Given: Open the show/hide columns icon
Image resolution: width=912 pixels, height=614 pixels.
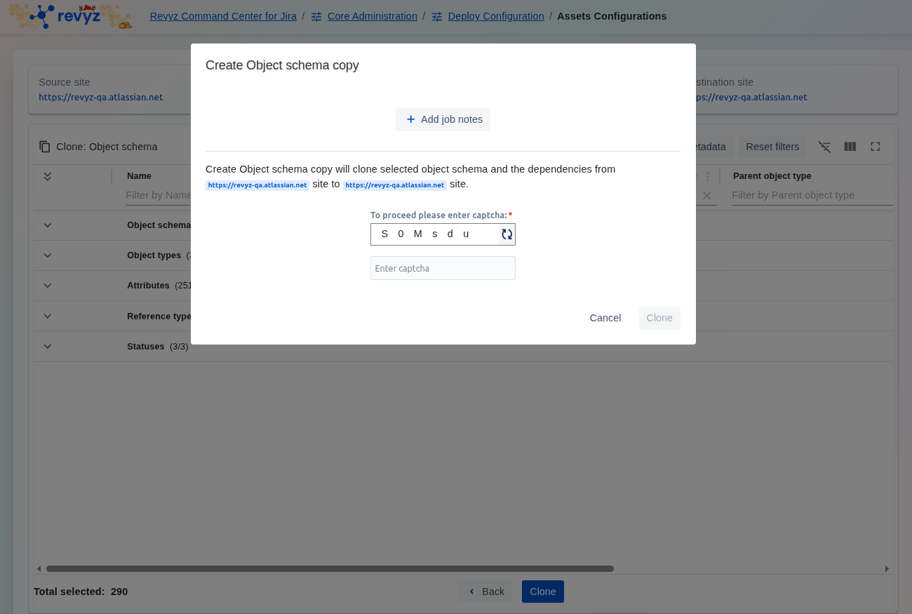Looking at the screenshot, I should click(850, 147).
